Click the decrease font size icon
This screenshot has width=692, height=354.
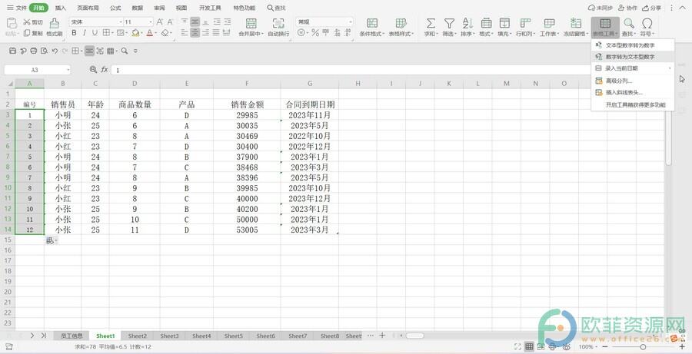point(170,22)
